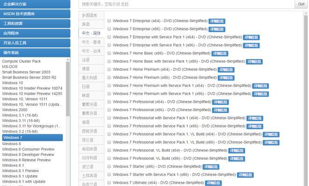The width and height of the screenshot is (309, 186).
Task: Check Windows 7 Ultimate (x64) checkbox
Action: click(109, 183)
